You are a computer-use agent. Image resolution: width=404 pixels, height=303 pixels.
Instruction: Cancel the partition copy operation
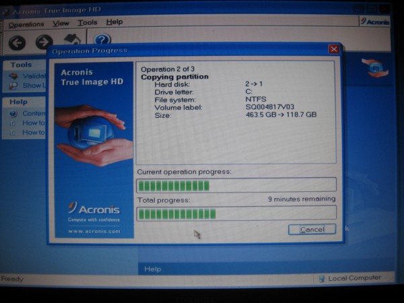tap(312, 230)
